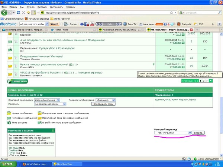Screen dimensions: 223x167
Task: Switch to Телепрограмма на сегодня tab
Action: coord(25,30)
